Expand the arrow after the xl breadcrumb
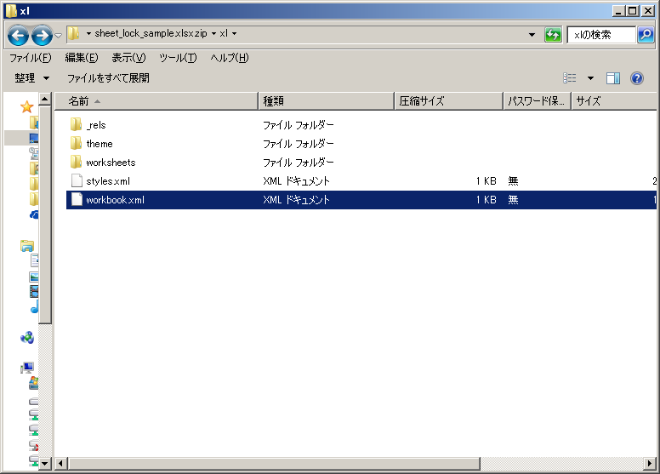Screen dimensions: 660x474 coord(234,33)
